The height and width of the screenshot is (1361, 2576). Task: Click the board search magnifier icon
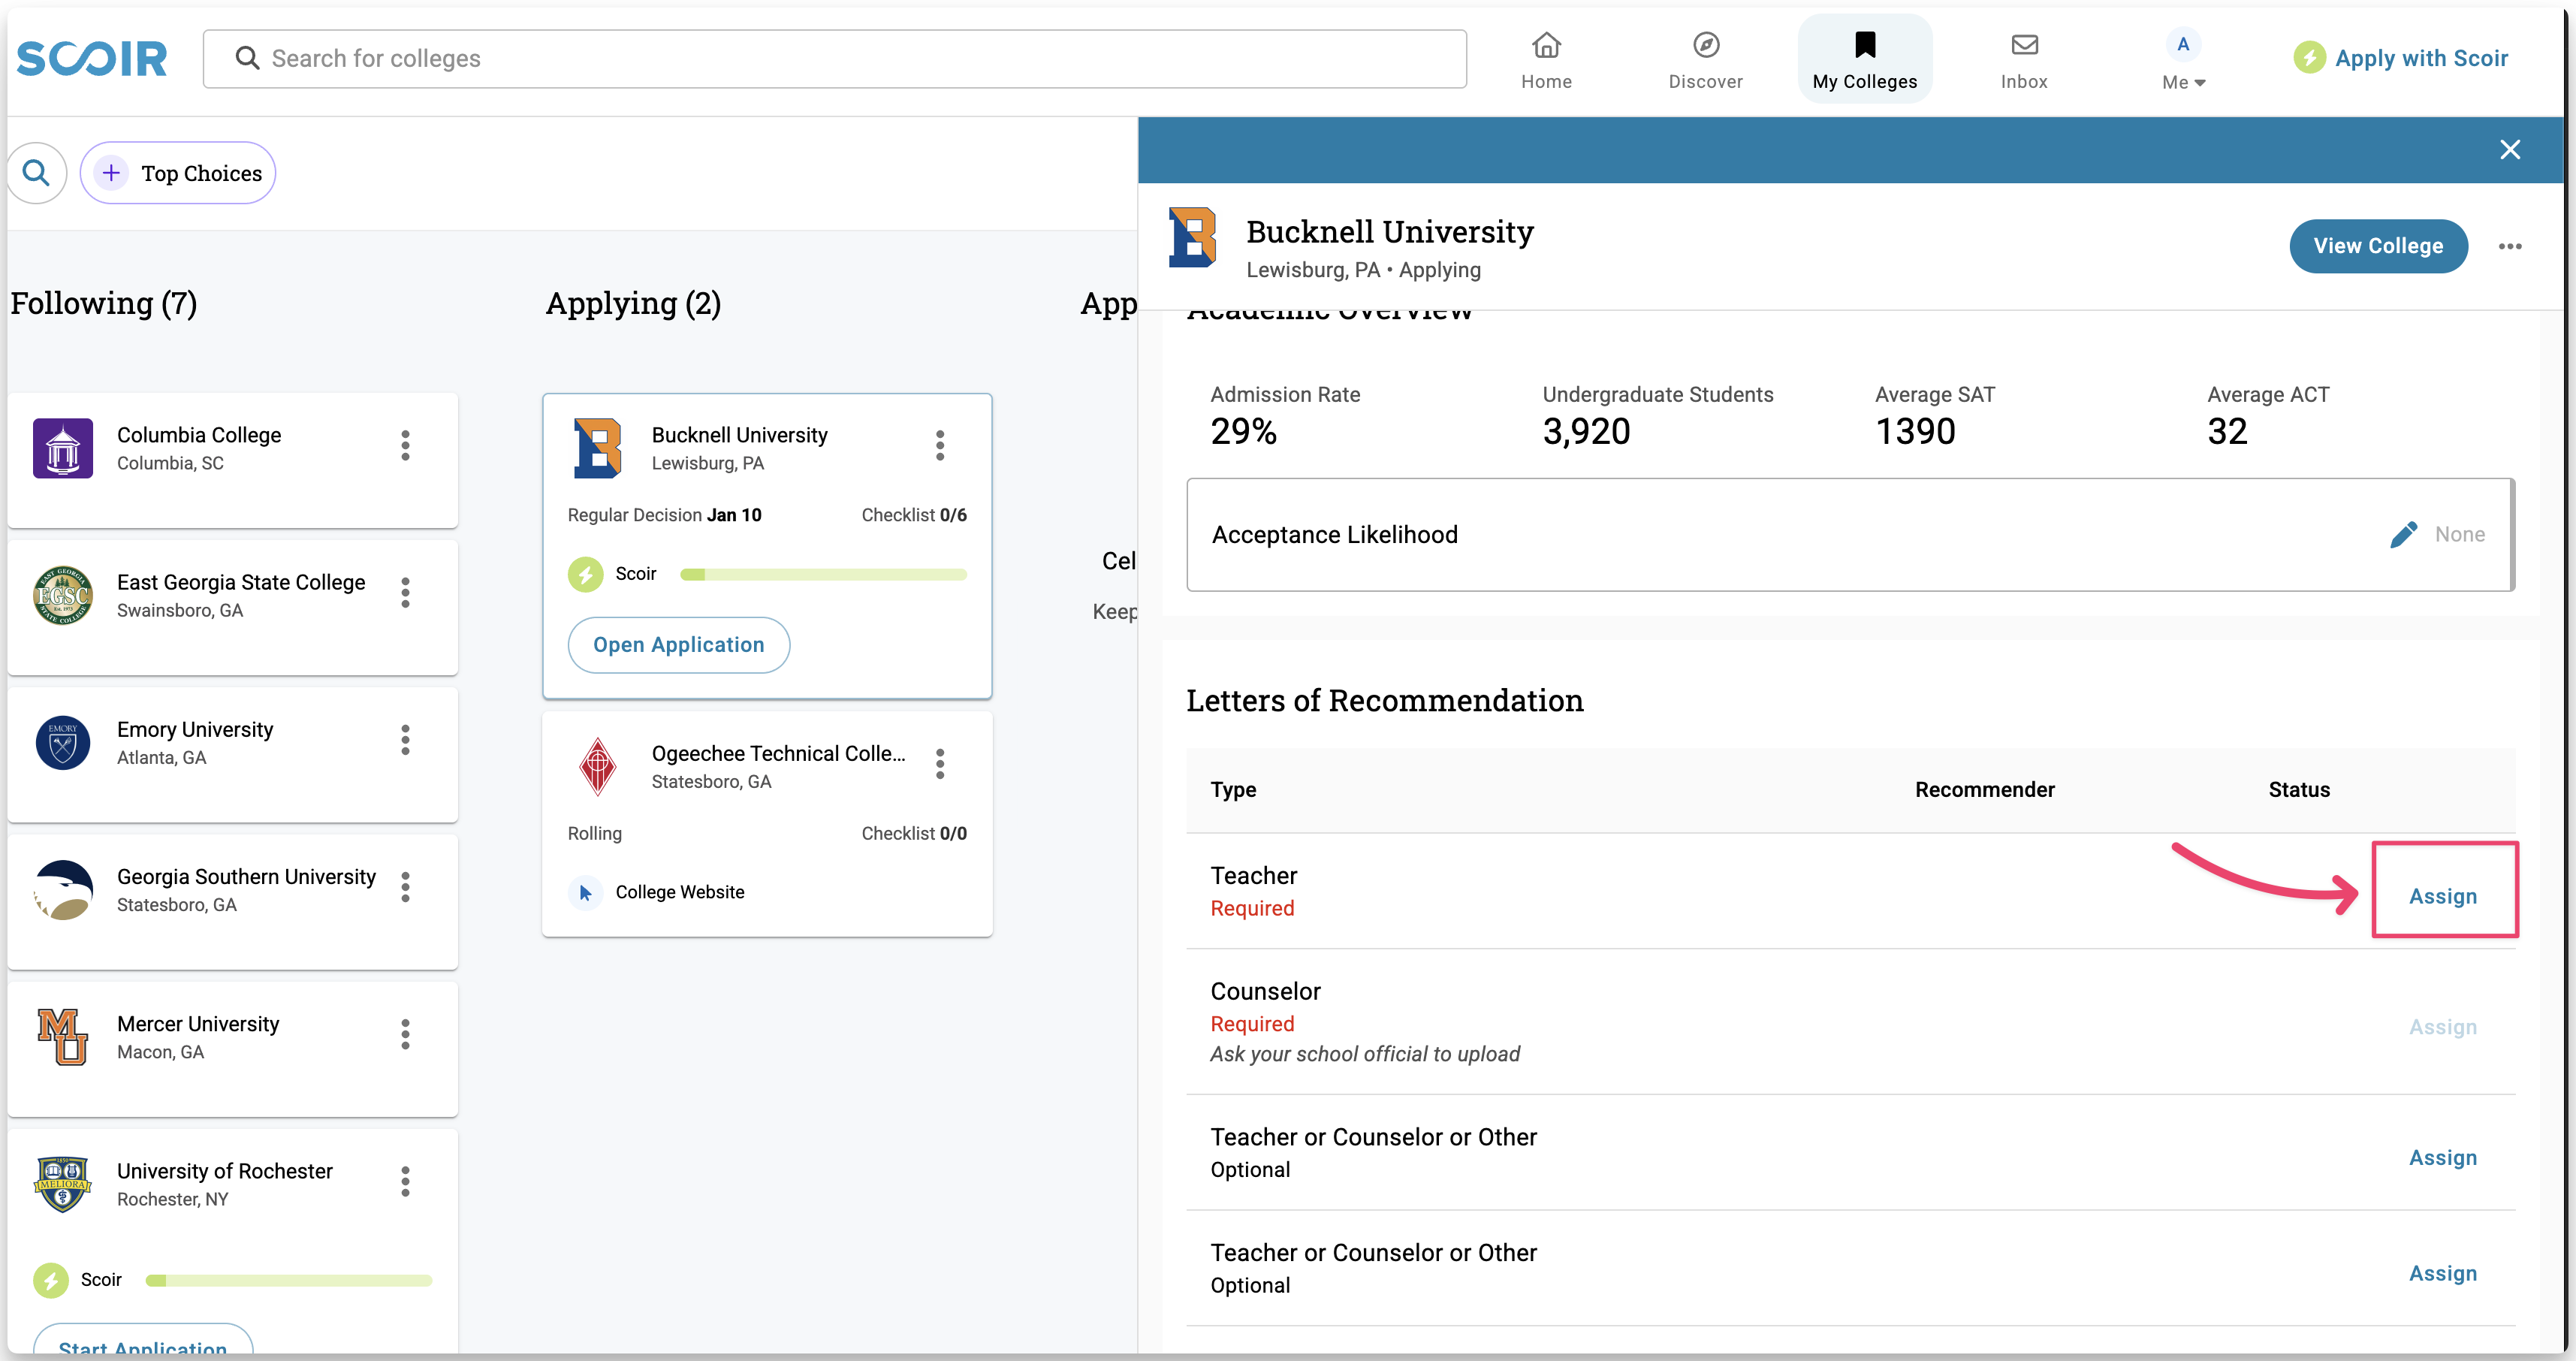coord(37,173)
